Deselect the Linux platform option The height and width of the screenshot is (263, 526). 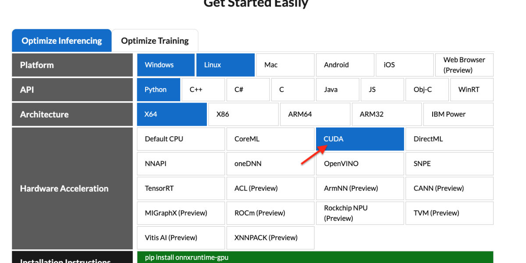pyautogui.click(x=225, y=65)
